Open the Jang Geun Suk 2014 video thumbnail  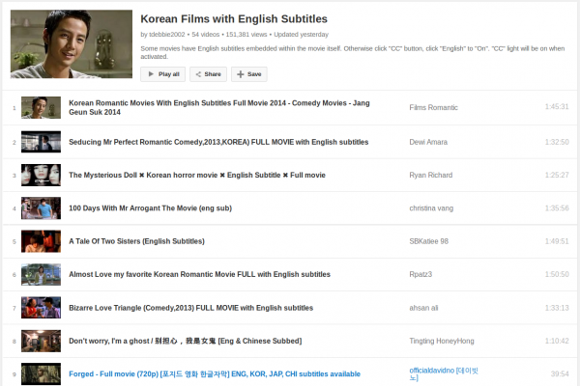(42, 107)
